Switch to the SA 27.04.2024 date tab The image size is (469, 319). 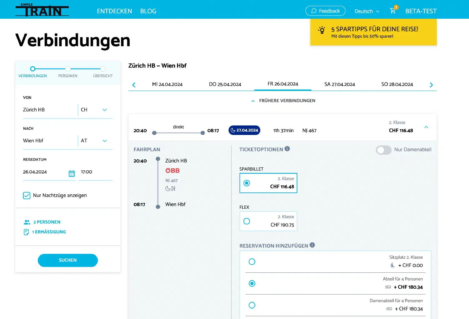340,84
